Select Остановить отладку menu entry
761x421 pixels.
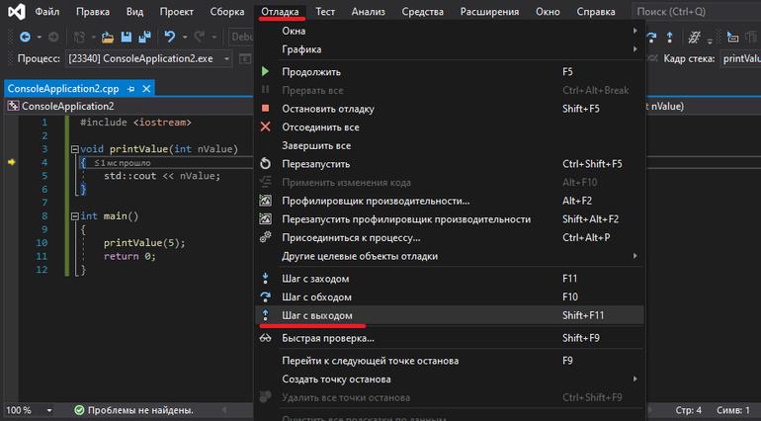(450, 109)
